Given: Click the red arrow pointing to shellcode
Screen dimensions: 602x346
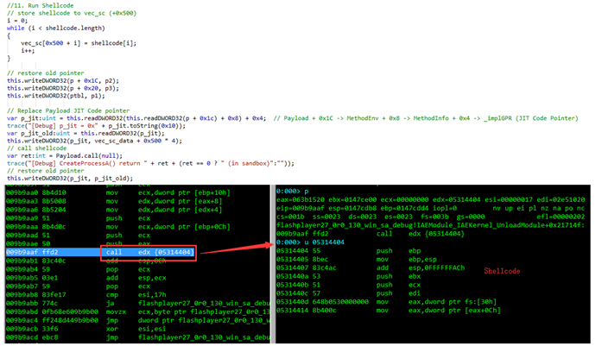Looking at the screenshot, I should [237, 248].
